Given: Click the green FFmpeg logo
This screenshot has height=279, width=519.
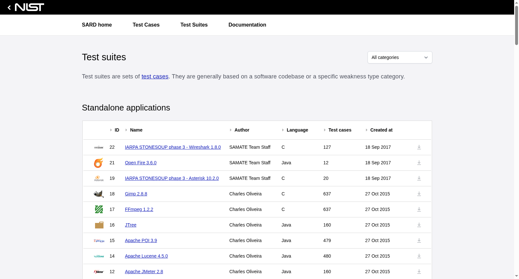Looking at the screenshot, I should coord(99,209).
